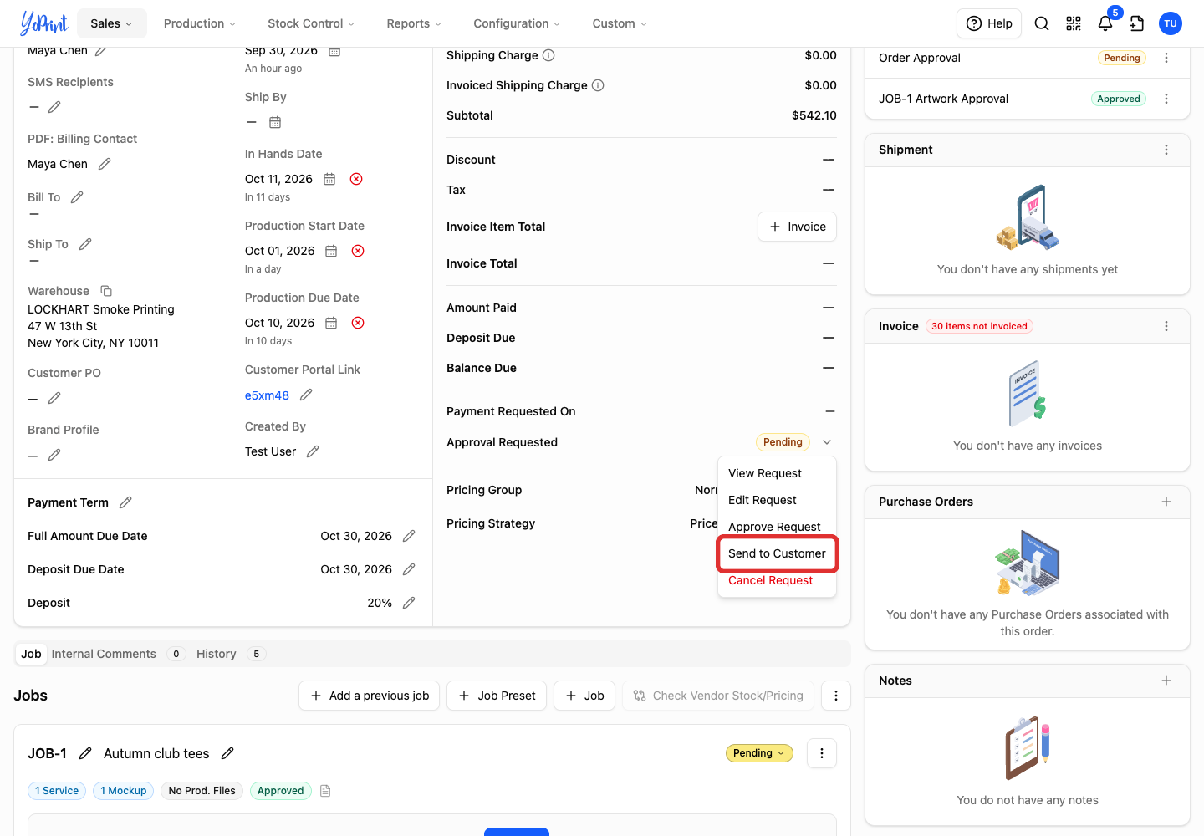
Task: Edit the Customer Portal Link pencil
Action: click(306, 395)
